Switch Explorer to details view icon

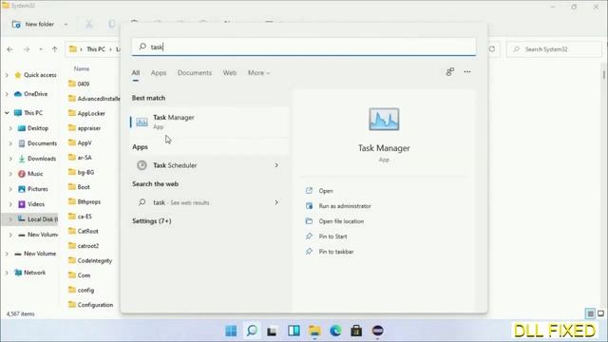(x=590, y=313)
